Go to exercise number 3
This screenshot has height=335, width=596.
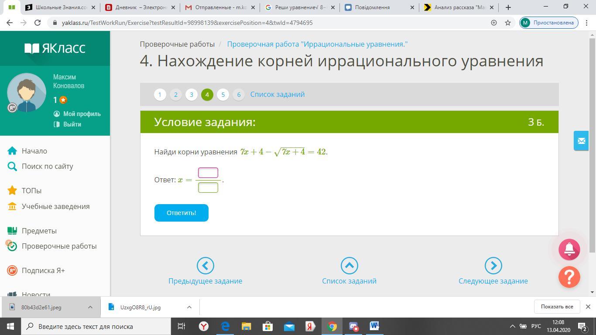tap(191, 95)
